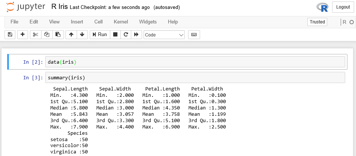Interrupt the kernel with stop icon
This screenshot has height=156, width=356.
click(x=115, y=35)
